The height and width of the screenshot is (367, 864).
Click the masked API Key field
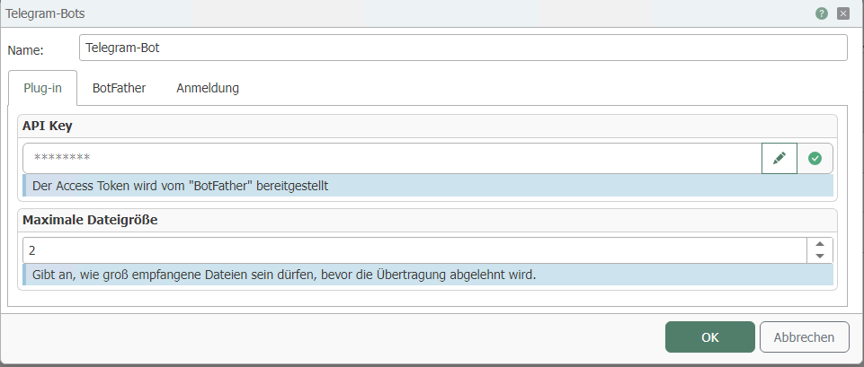[x=392, y=159]
